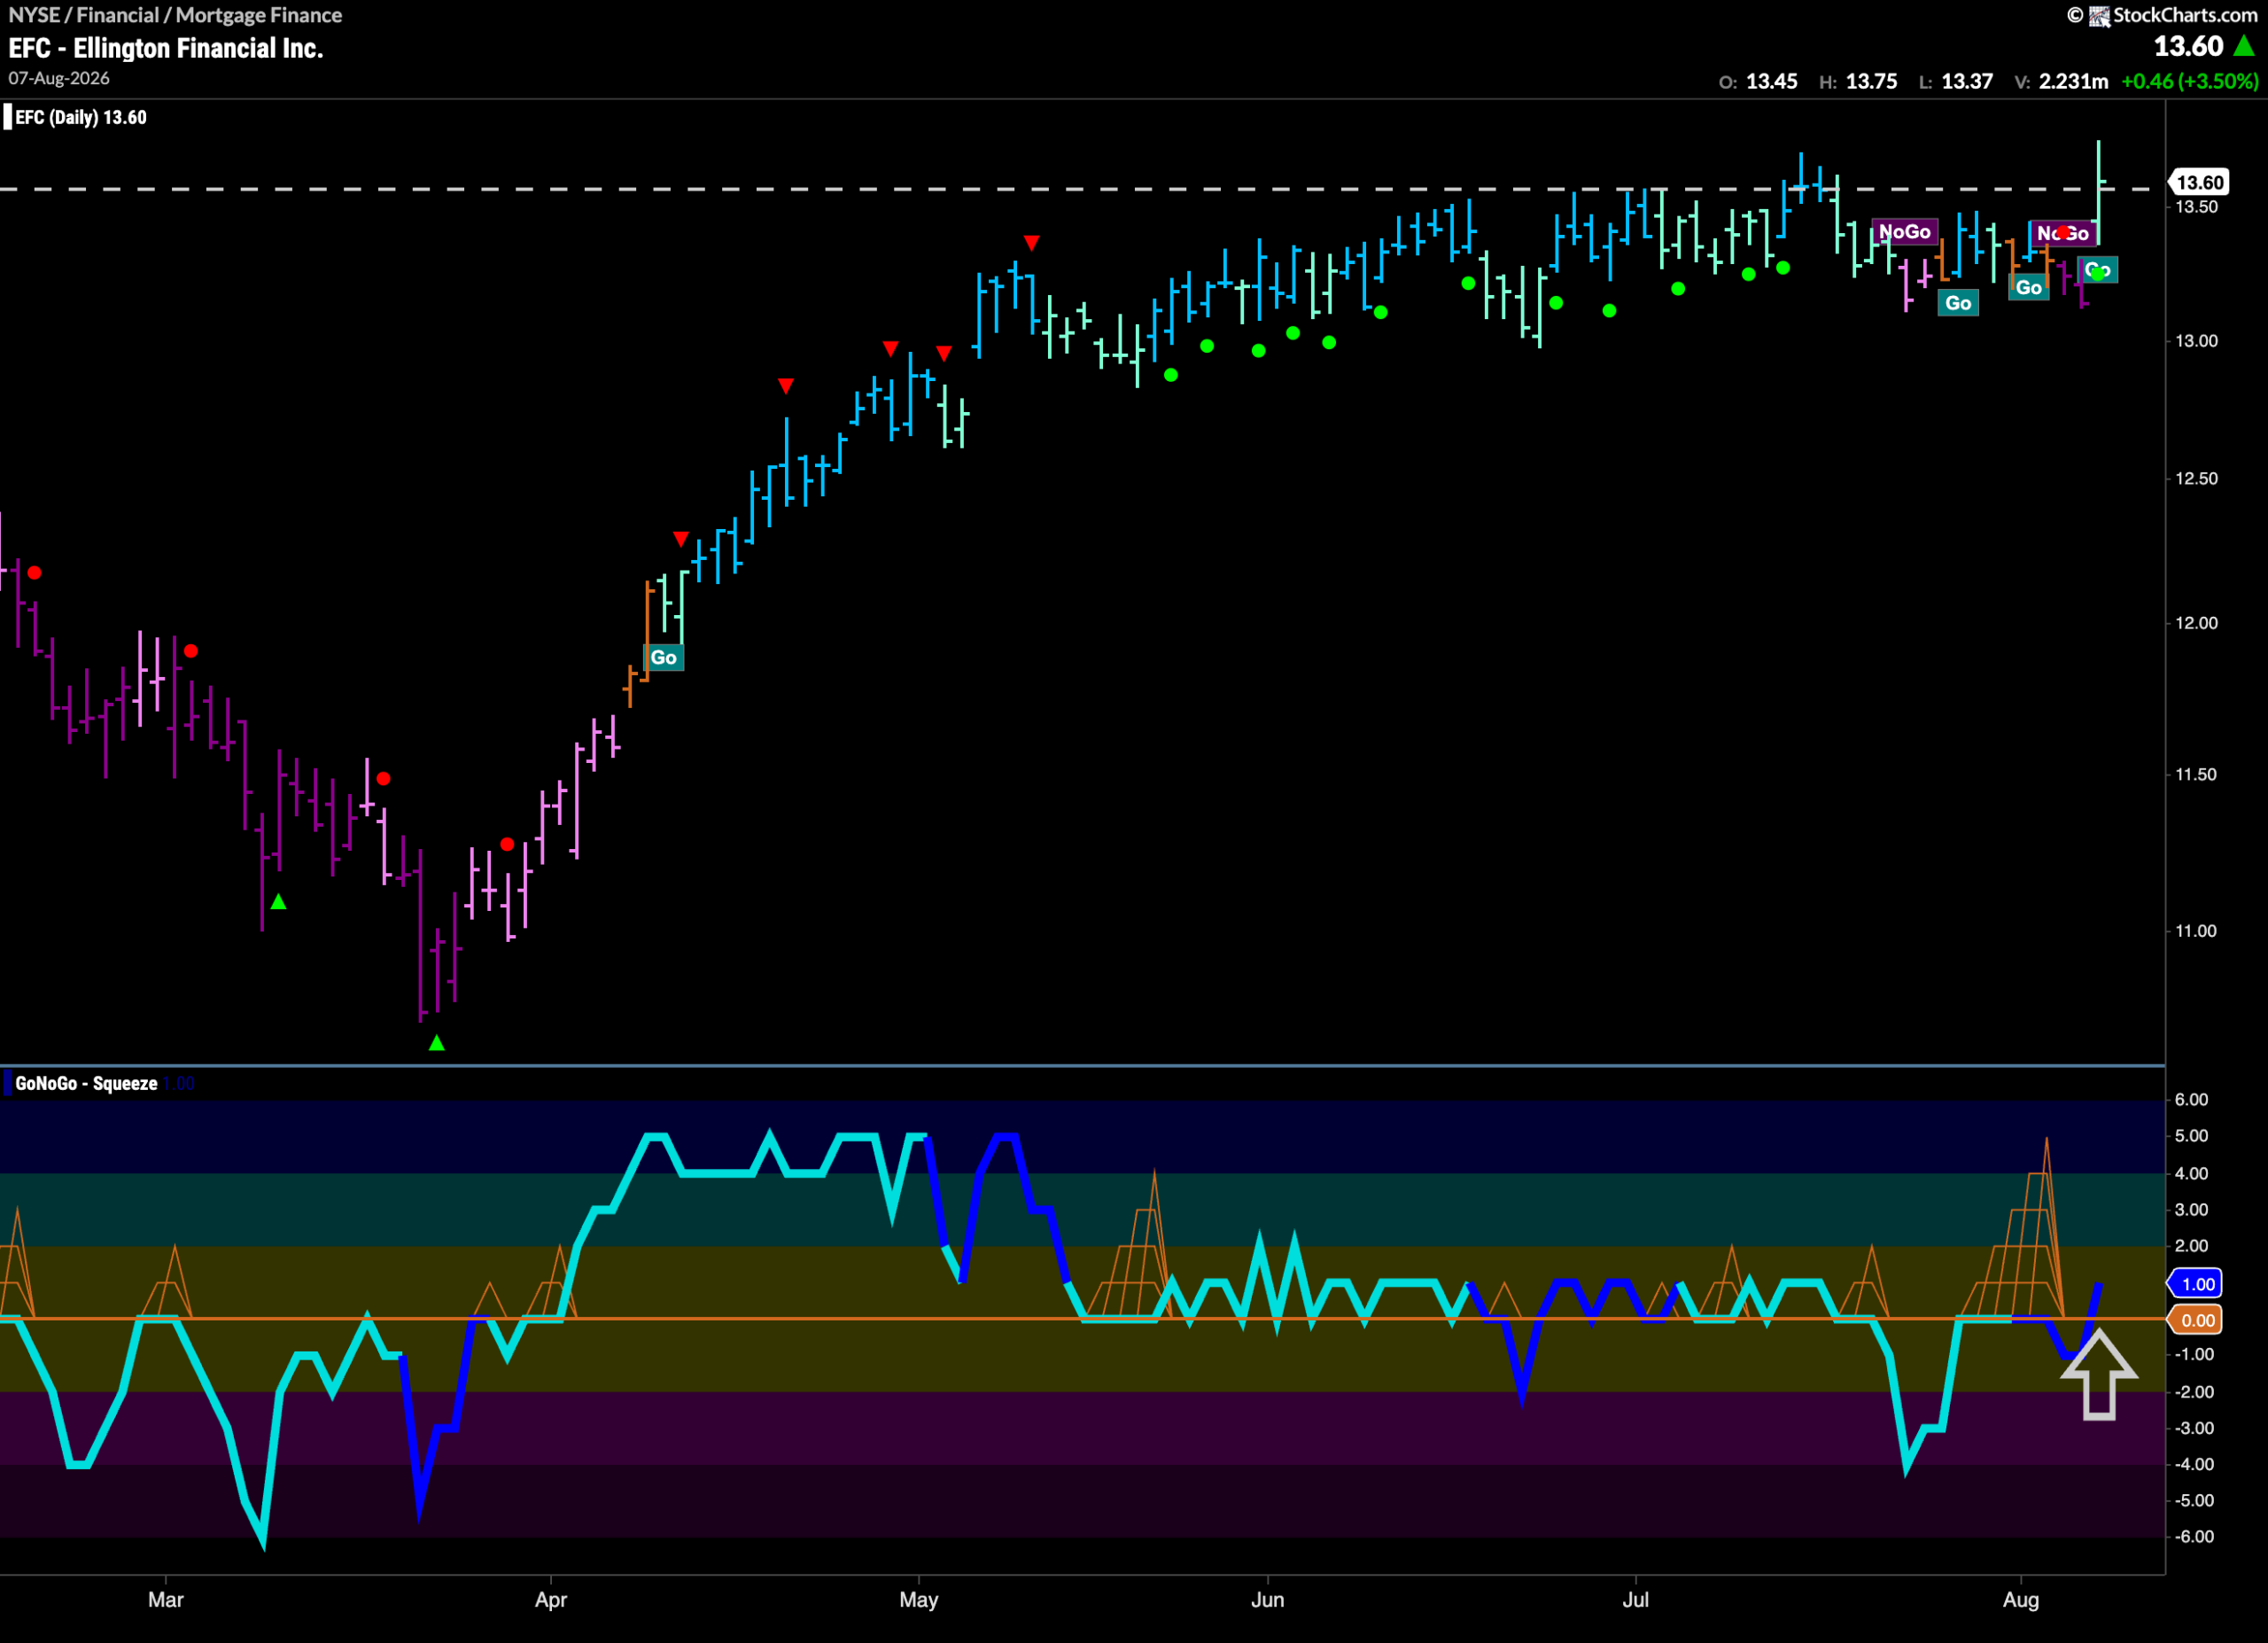Screen dimensions: 2268x1643
Task: Click the white 13.60 price tag on the axis
Action: [2198, 182]
